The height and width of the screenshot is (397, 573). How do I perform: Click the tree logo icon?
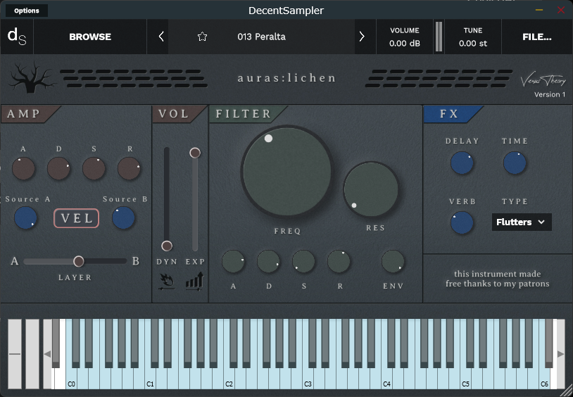(x=32, y=77)
